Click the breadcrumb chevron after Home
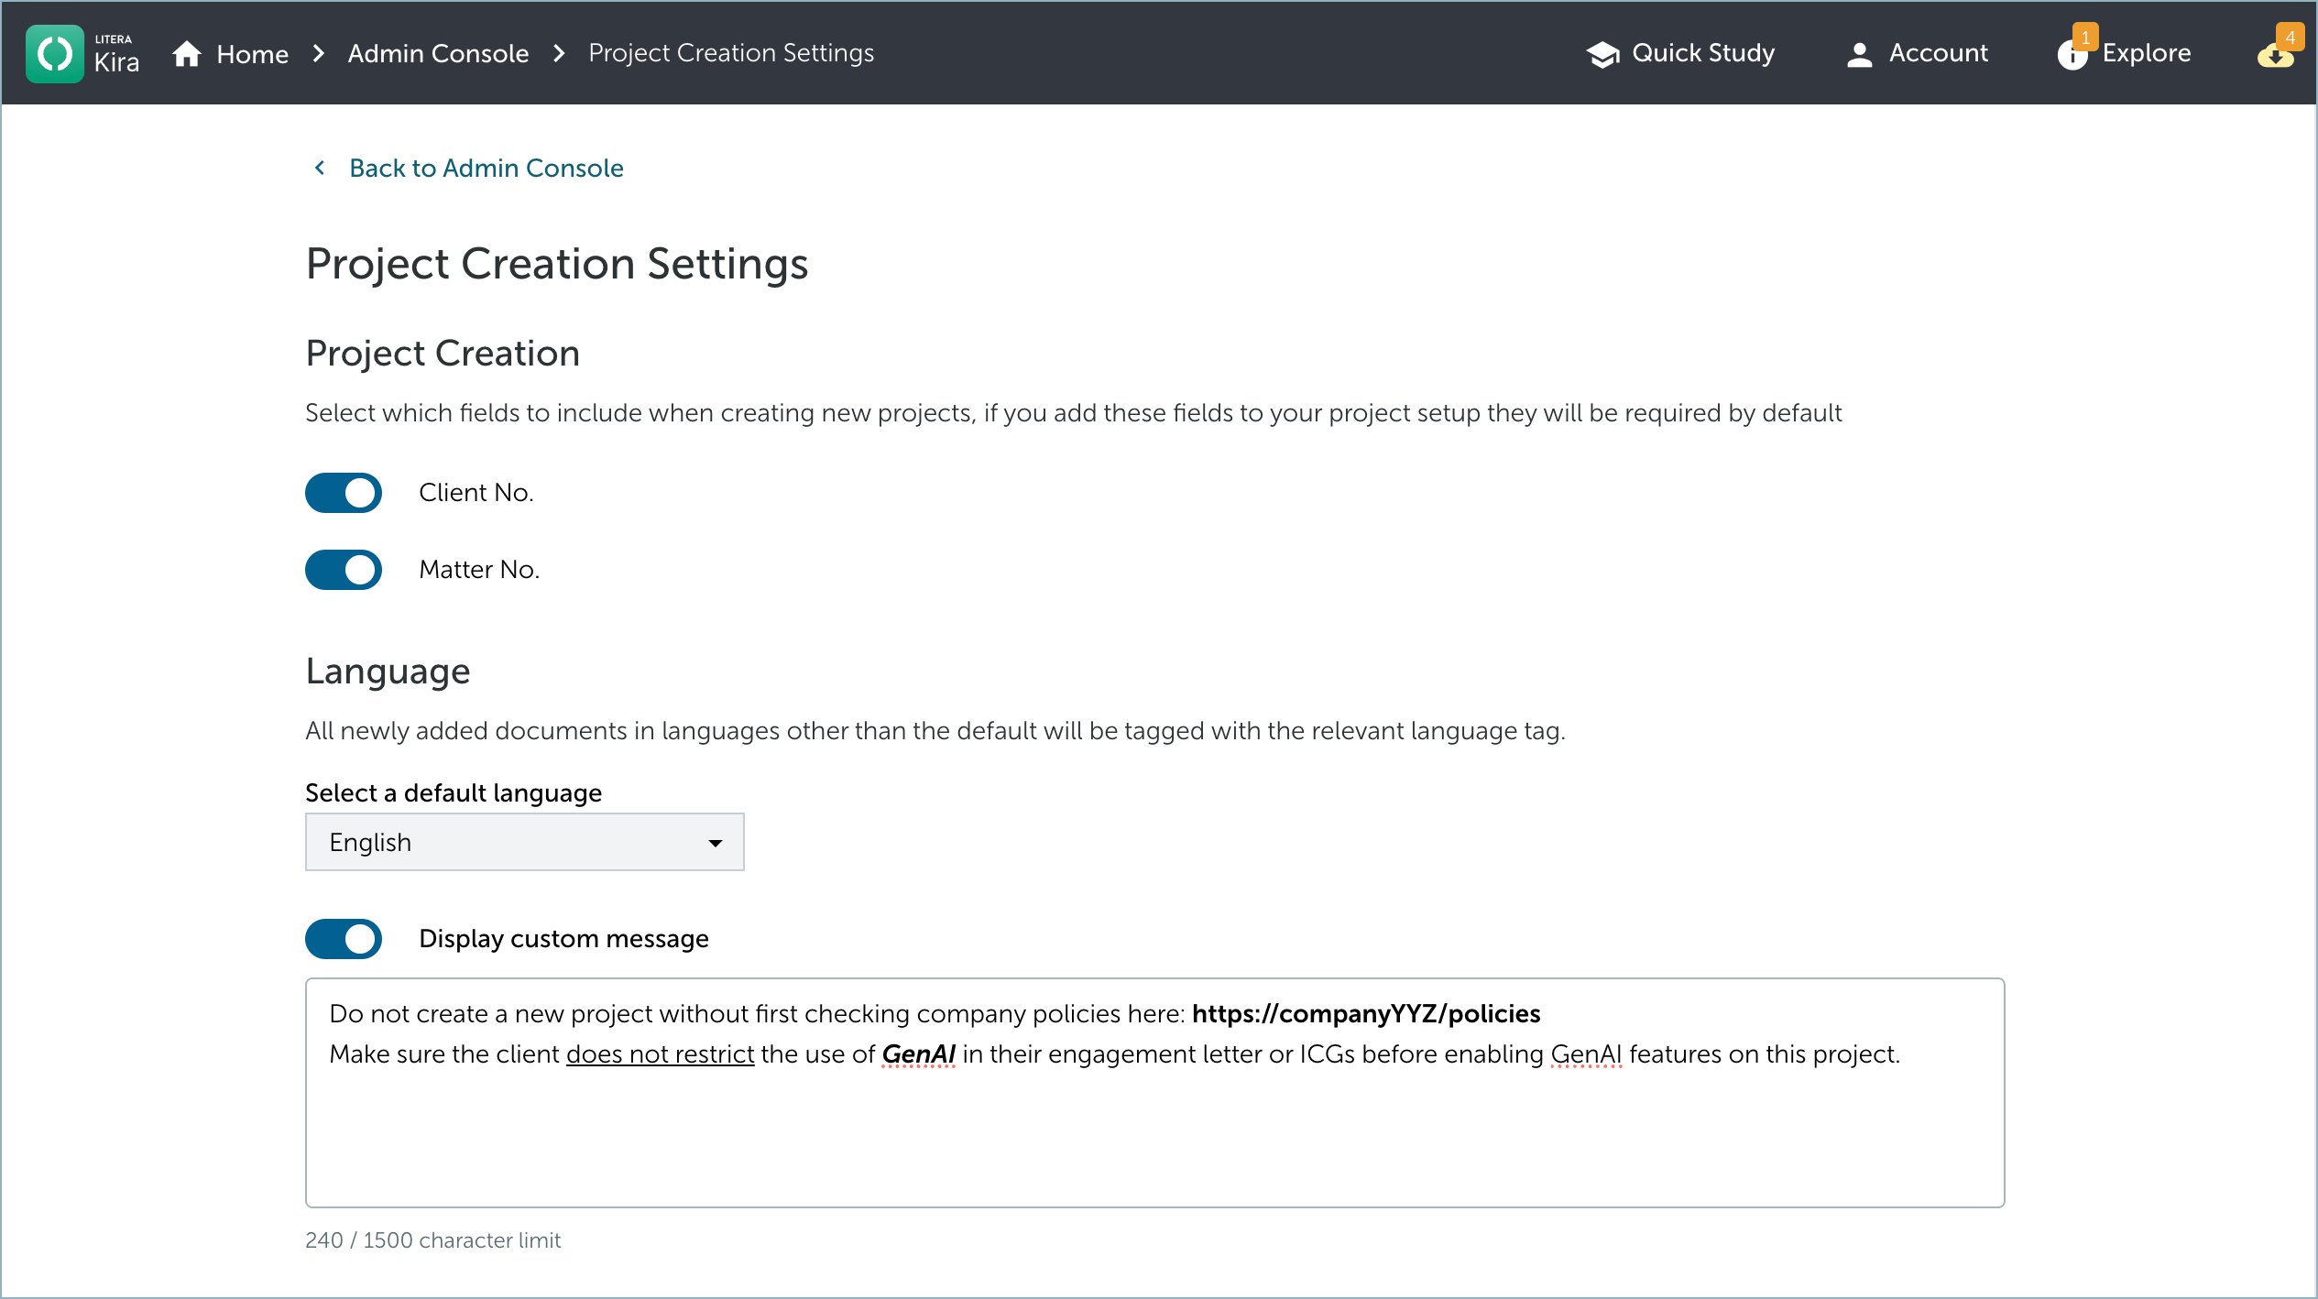This screenshot has width=2318, height=1299. [318, 53]
